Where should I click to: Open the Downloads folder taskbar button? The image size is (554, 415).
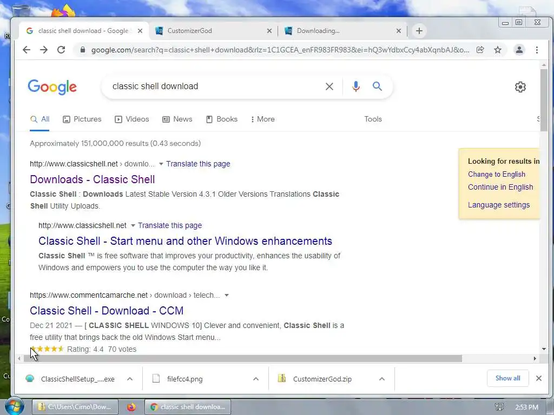coord(75,407)
